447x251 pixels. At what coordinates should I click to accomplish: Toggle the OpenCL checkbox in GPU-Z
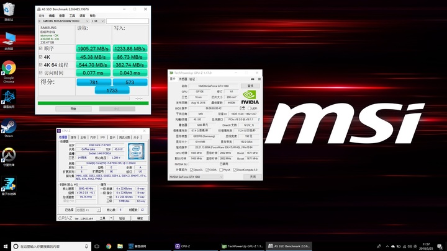coord(192,170)
